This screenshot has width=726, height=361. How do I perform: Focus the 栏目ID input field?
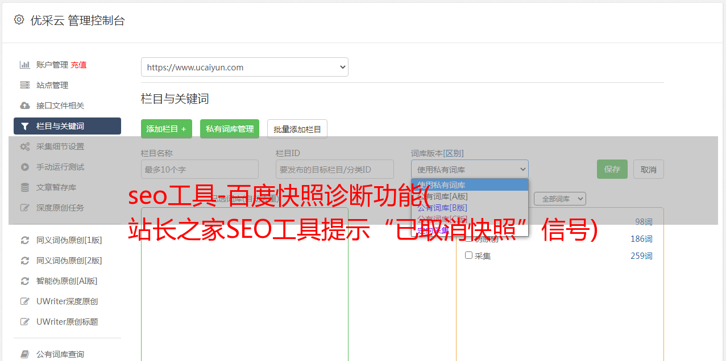(335, 169)
